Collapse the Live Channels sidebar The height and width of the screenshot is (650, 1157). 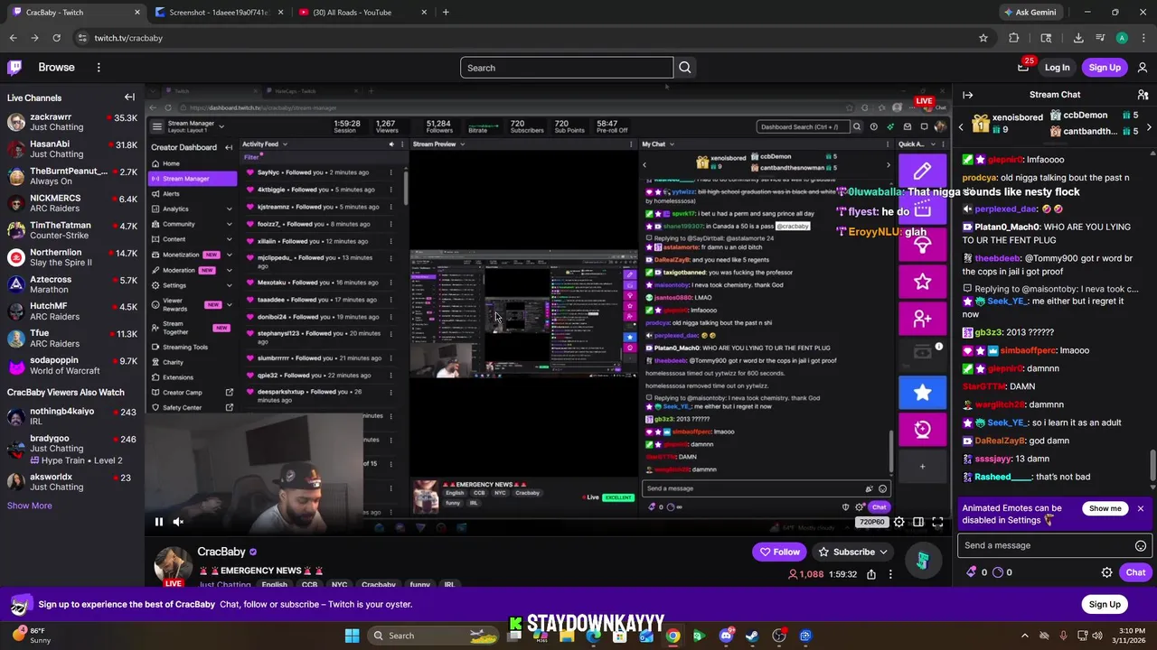click(x=129, y=97)
